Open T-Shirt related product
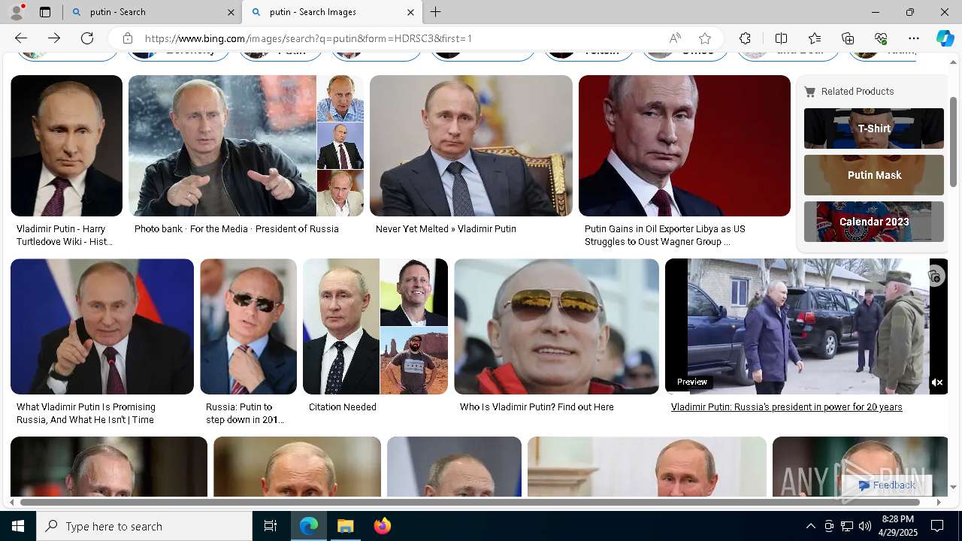962x541 pixels. point(874,128)
